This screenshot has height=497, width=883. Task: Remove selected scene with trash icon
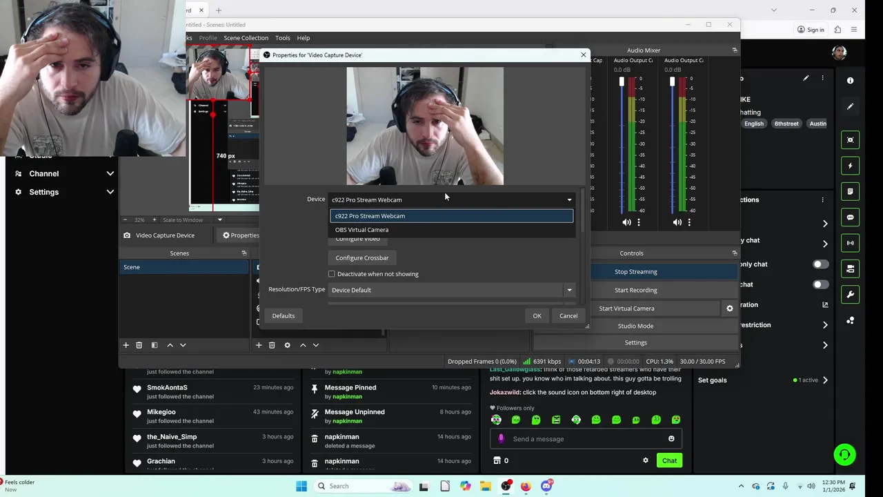coord(139,345)
